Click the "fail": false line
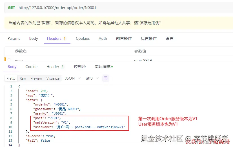 tap(38, 141)
